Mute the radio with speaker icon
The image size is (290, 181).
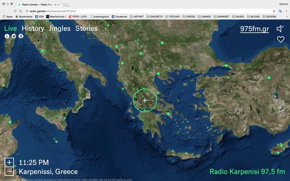click(x=280, y=28)
